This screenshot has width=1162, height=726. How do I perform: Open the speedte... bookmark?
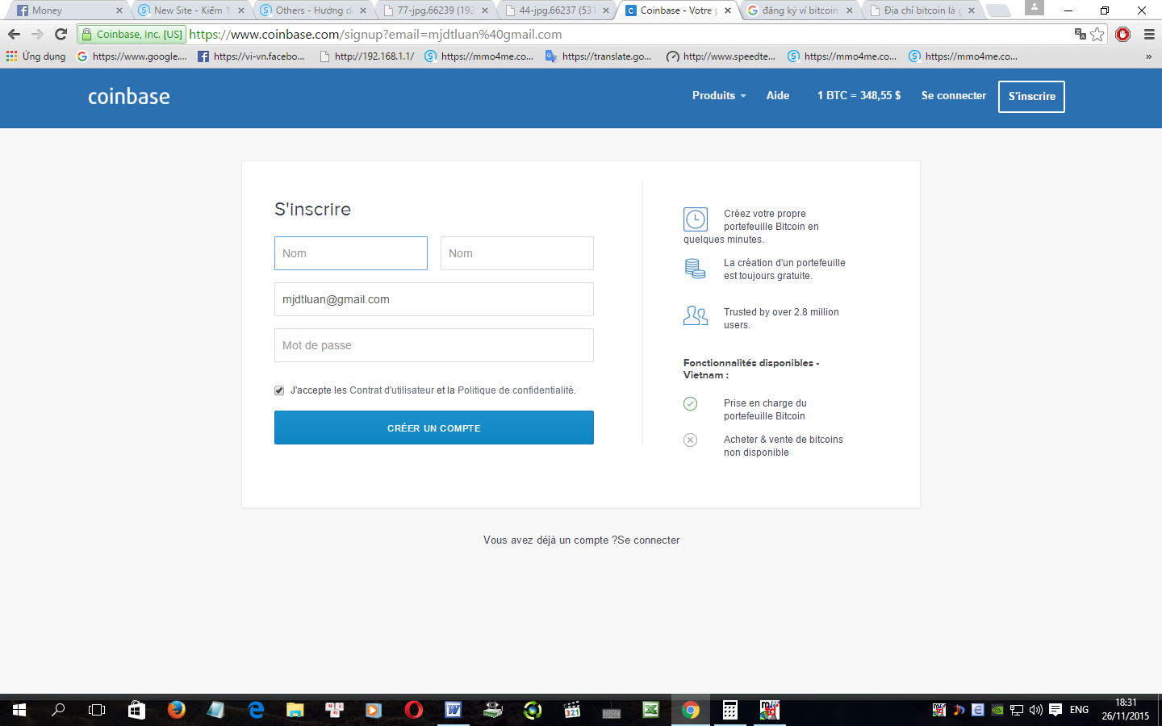click(721, 56)
